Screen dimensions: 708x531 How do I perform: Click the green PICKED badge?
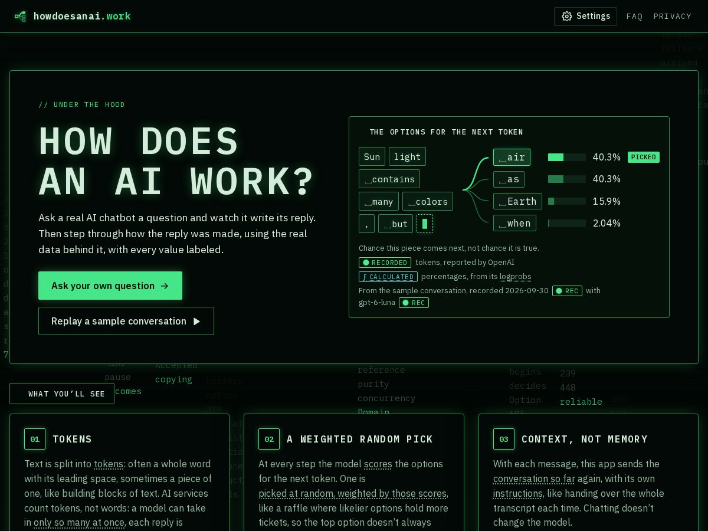644,157
